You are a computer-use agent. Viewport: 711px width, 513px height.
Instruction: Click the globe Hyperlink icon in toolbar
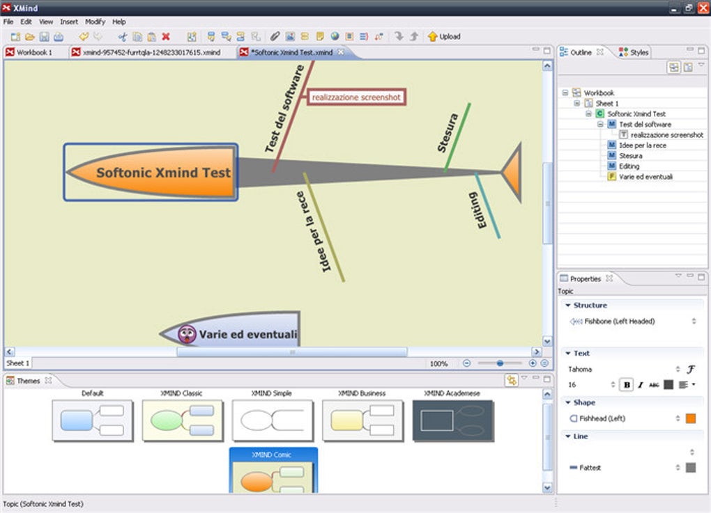[x=335, y=36]
